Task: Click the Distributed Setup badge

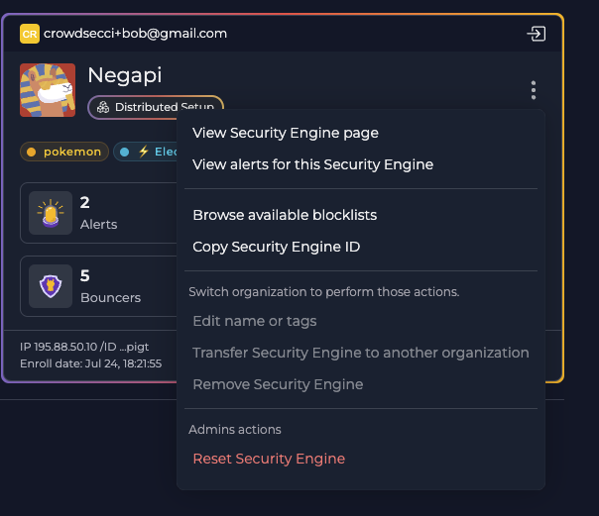Action: click(155, 106)
